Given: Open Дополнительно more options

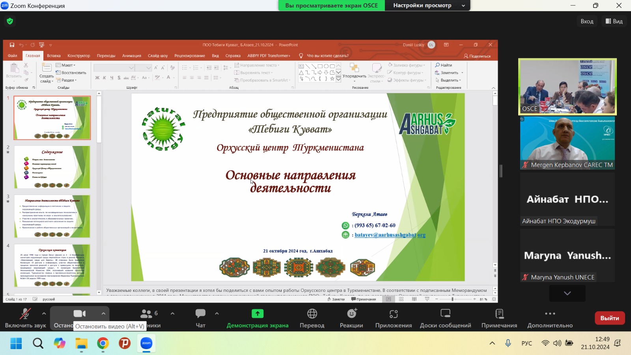Looking at the screenshot, I should (x=550, y=318).
